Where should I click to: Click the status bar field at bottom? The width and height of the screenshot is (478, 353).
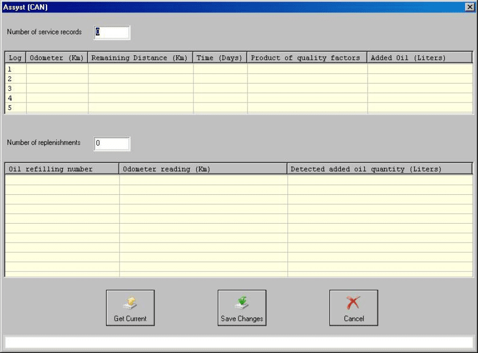tap(238, 342)
